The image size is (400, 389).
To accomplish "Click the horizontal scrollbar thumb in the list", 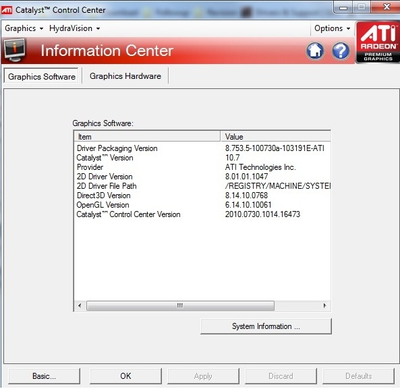I will [x=180, y=305].
